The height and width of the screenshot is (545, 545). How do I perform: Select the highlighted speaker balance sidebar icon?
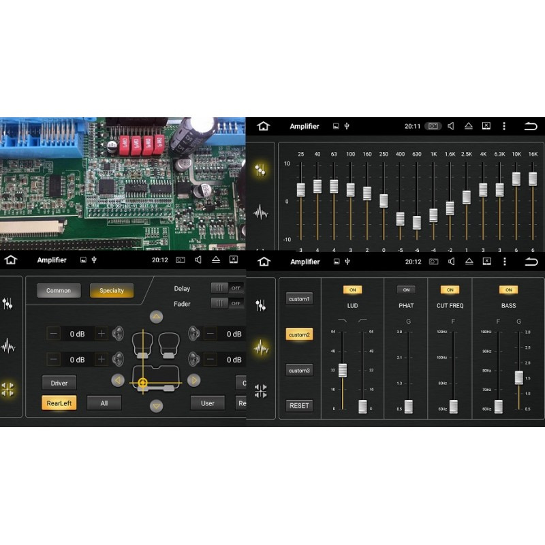pos(8,390)
